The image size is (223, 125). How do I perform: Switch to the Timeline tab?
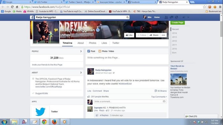point(68,43)
